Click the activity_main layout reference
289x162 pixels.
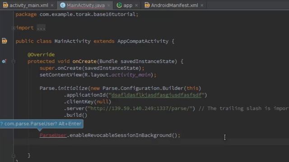pyautogui.click(x=131, y=75)
